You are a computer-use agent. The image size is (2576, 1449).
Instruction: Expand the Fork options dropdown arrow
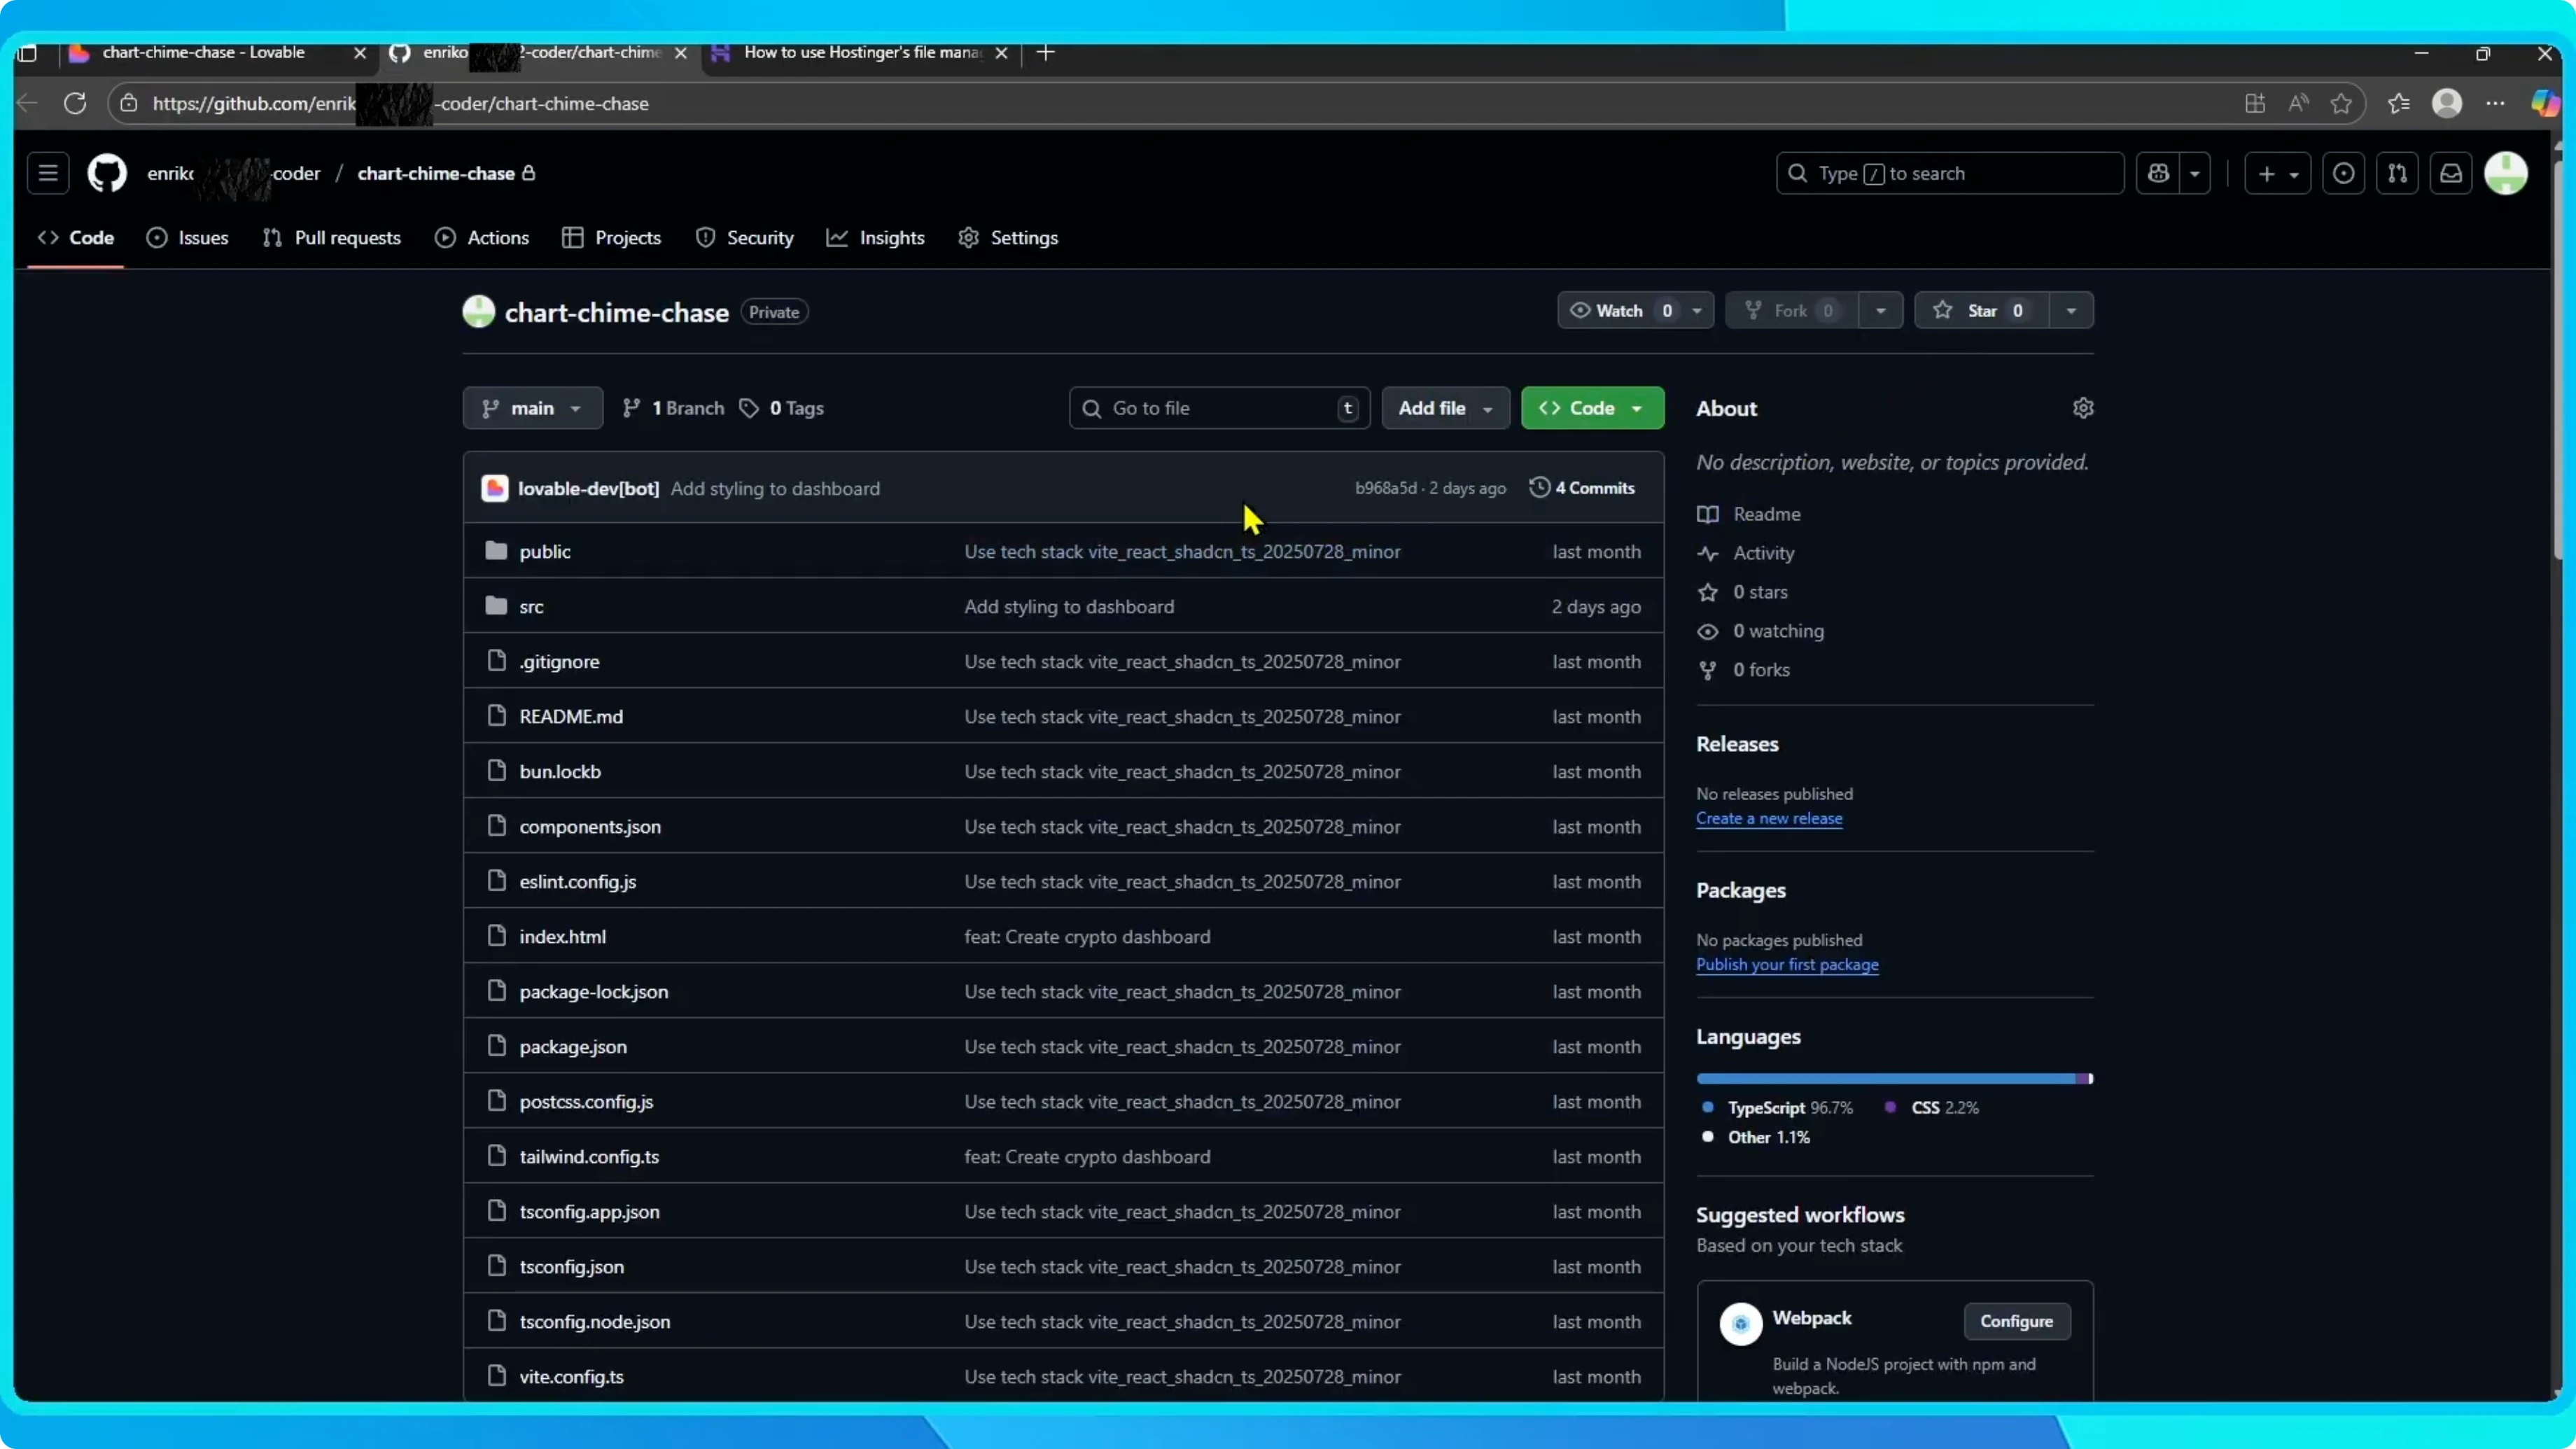(1880, 311)
